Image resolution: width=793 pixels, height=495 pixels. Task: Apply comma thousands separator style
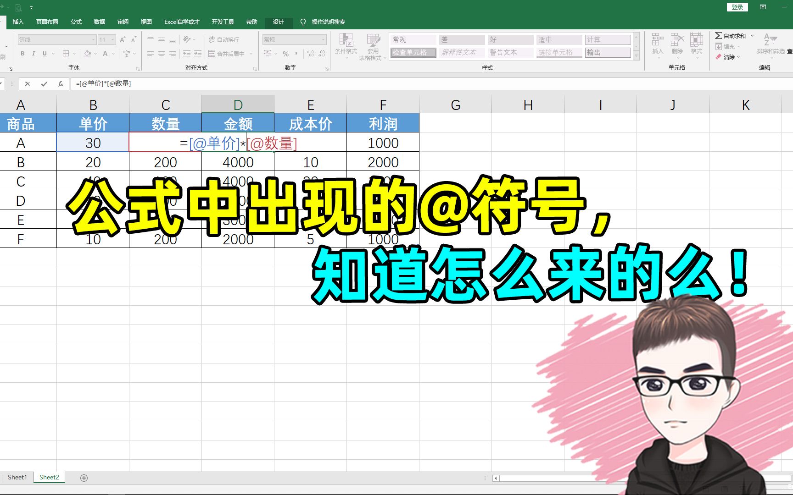[296, 54]
